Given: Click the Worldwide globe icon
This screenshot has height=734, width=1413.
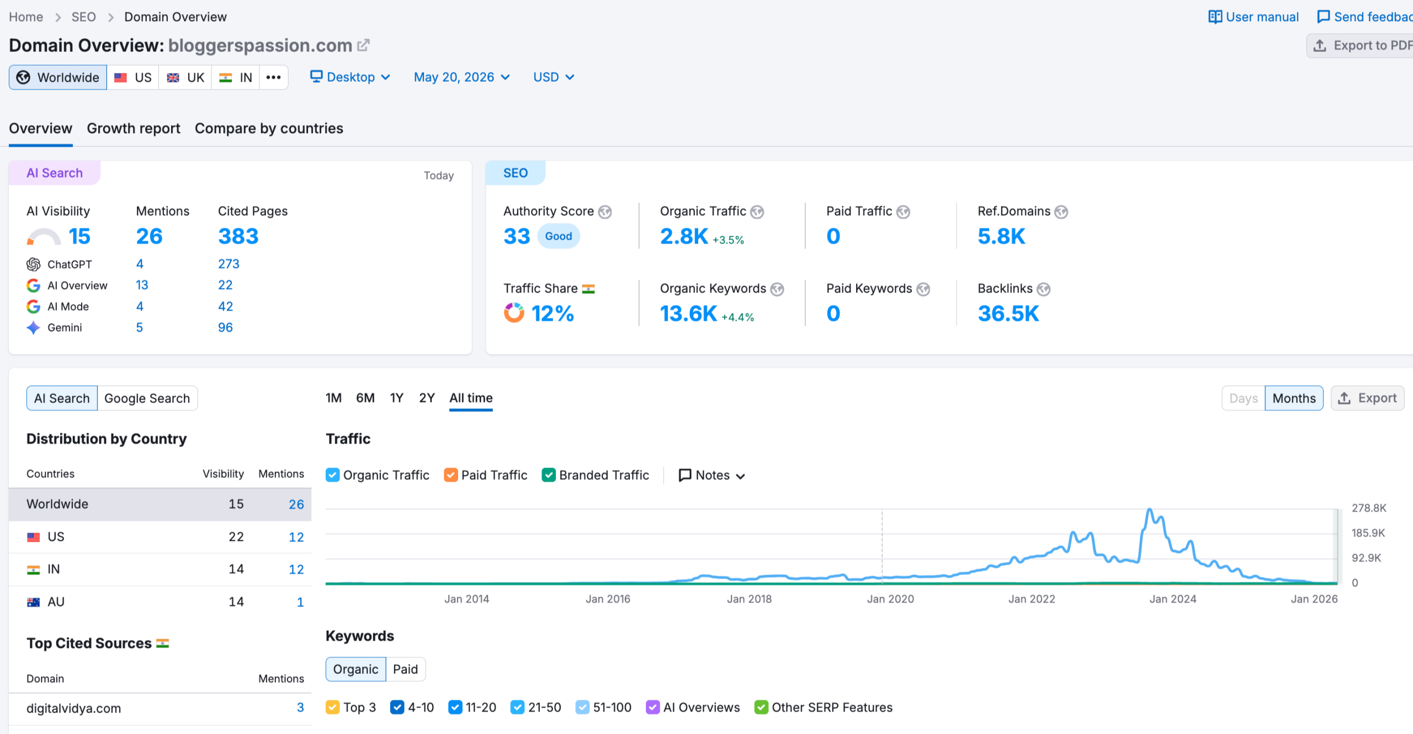Looking at the screenshot, I should [23, 77].
